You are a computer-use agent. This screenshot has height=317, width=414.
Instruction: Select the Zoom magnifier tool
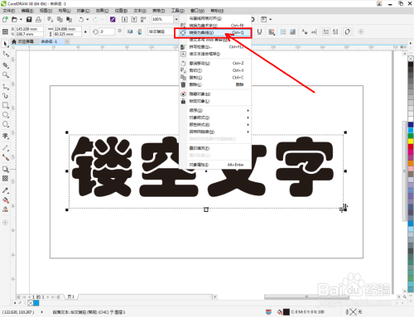click(x=5, y=74)
